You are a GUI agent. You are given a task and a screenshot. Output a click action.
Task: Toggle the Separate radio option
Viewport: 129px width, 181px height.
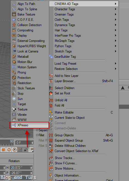pos(37,130)
